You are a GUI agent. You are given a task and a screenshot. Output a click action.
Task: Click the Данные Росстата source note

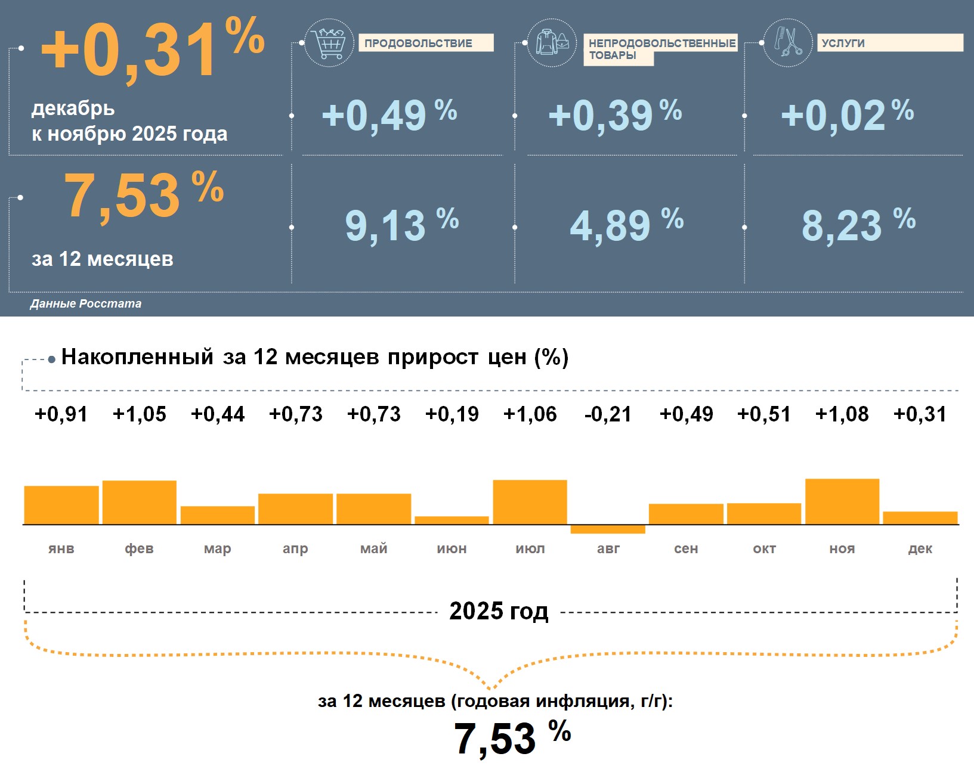(x=86, y=303)
